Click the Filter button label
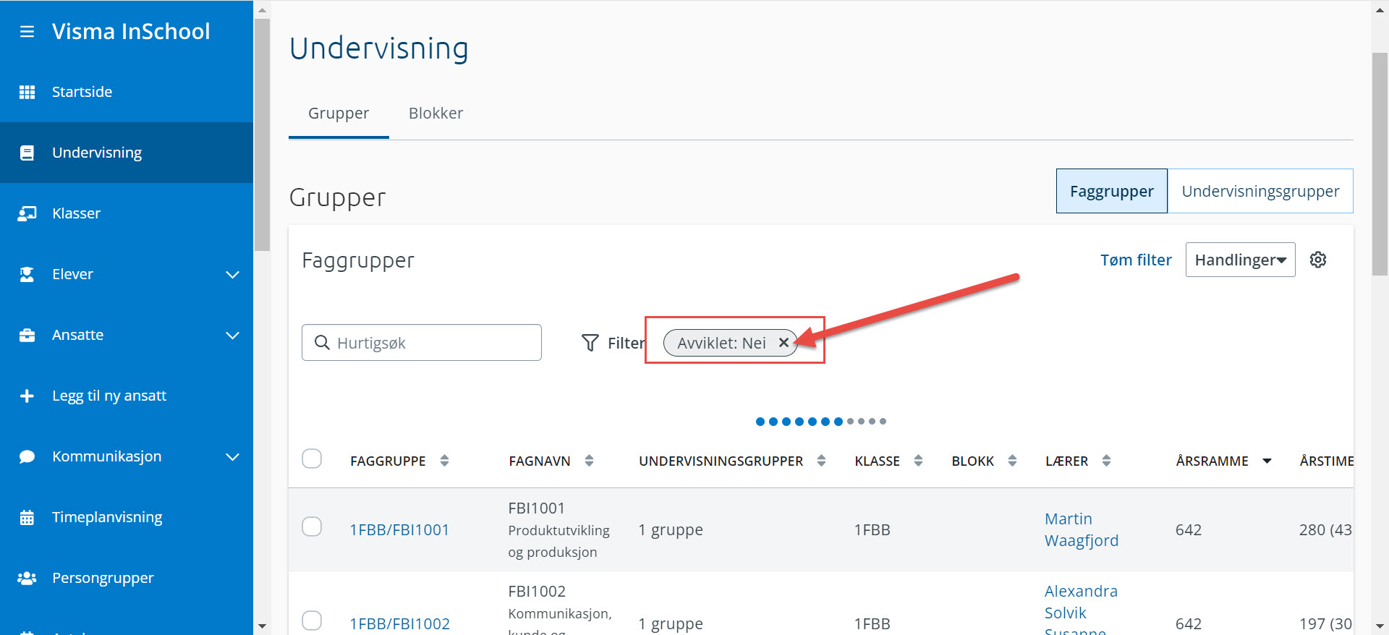1389x635 pixels. tap(626, 343)
